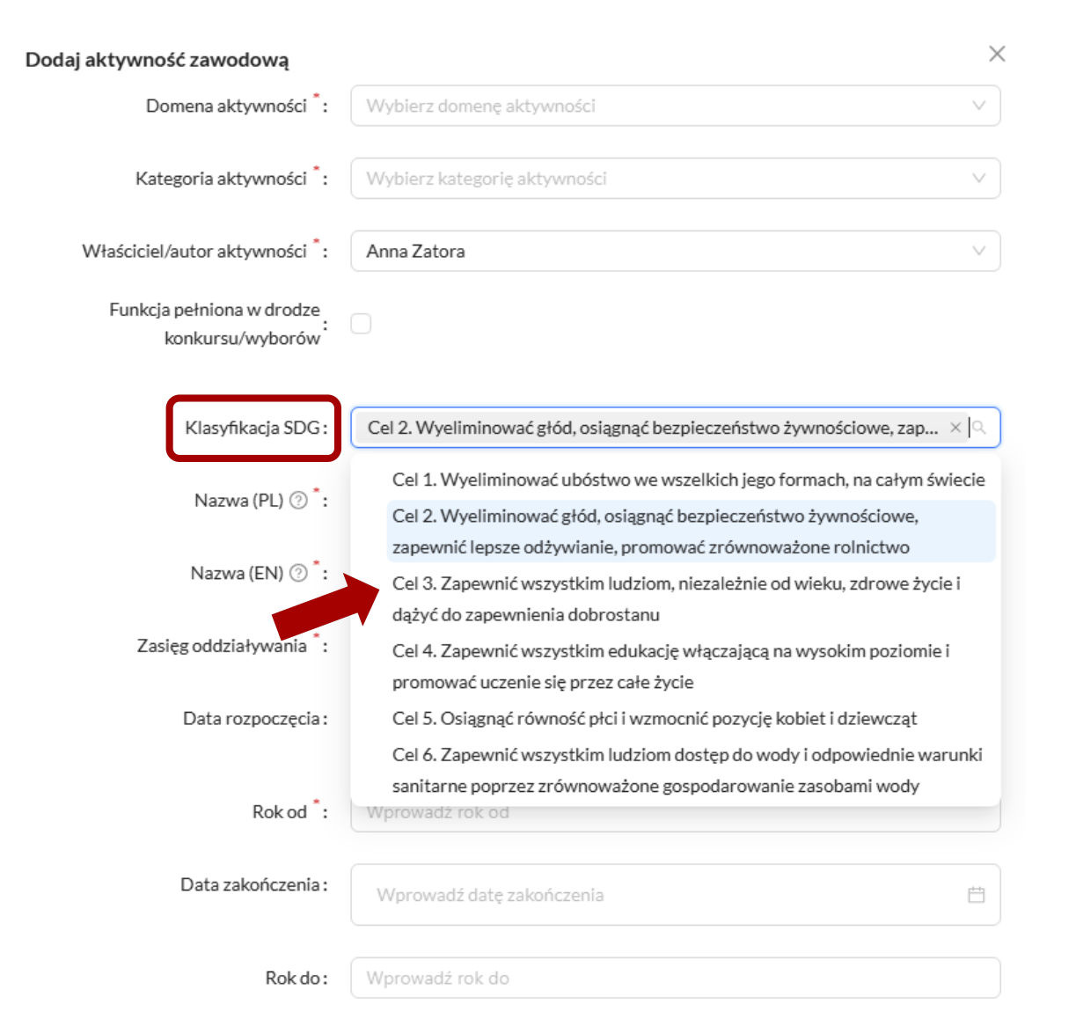Viewport: 1076px width, 1026px height.
Task: Click the Klasyfikacja SDG field label
Action: pyautogui.click(x=253, y=428)
